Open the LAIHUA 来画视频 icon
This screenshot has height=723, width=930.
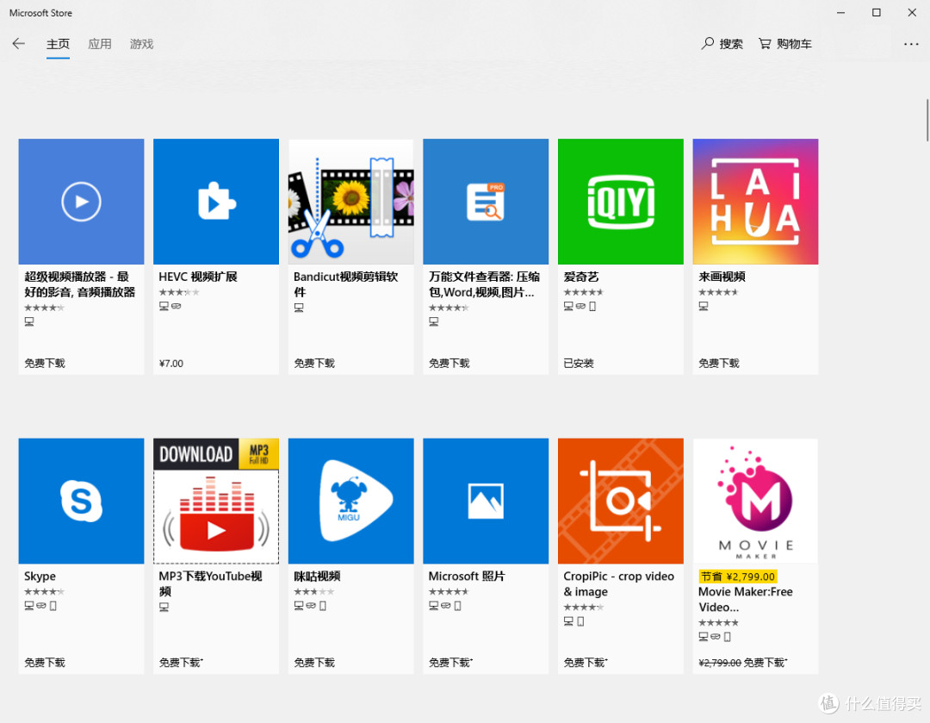coord(756,202)
